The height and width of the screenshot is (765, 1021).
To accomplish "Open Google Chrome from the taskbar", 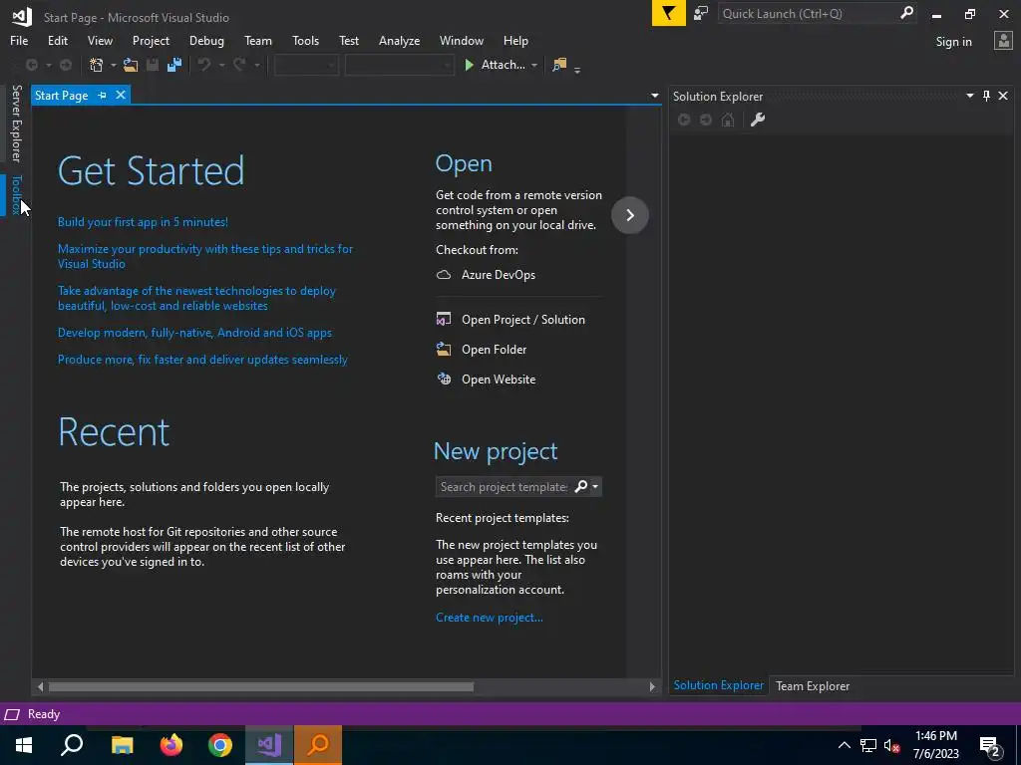I will [220, 745].
